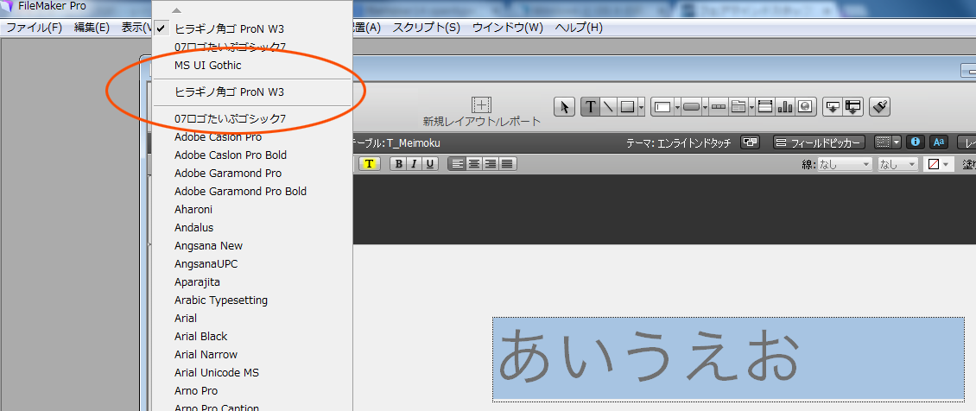
Task: Click the New Layout/Report plus icon
Action: [x=482, y=104]
